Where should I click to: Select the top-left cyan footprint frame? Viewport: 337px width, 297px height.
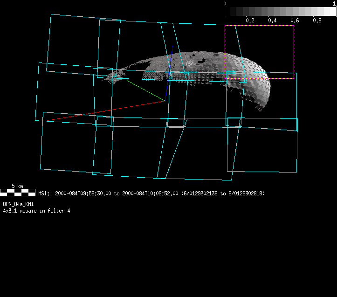coord(50,42)
